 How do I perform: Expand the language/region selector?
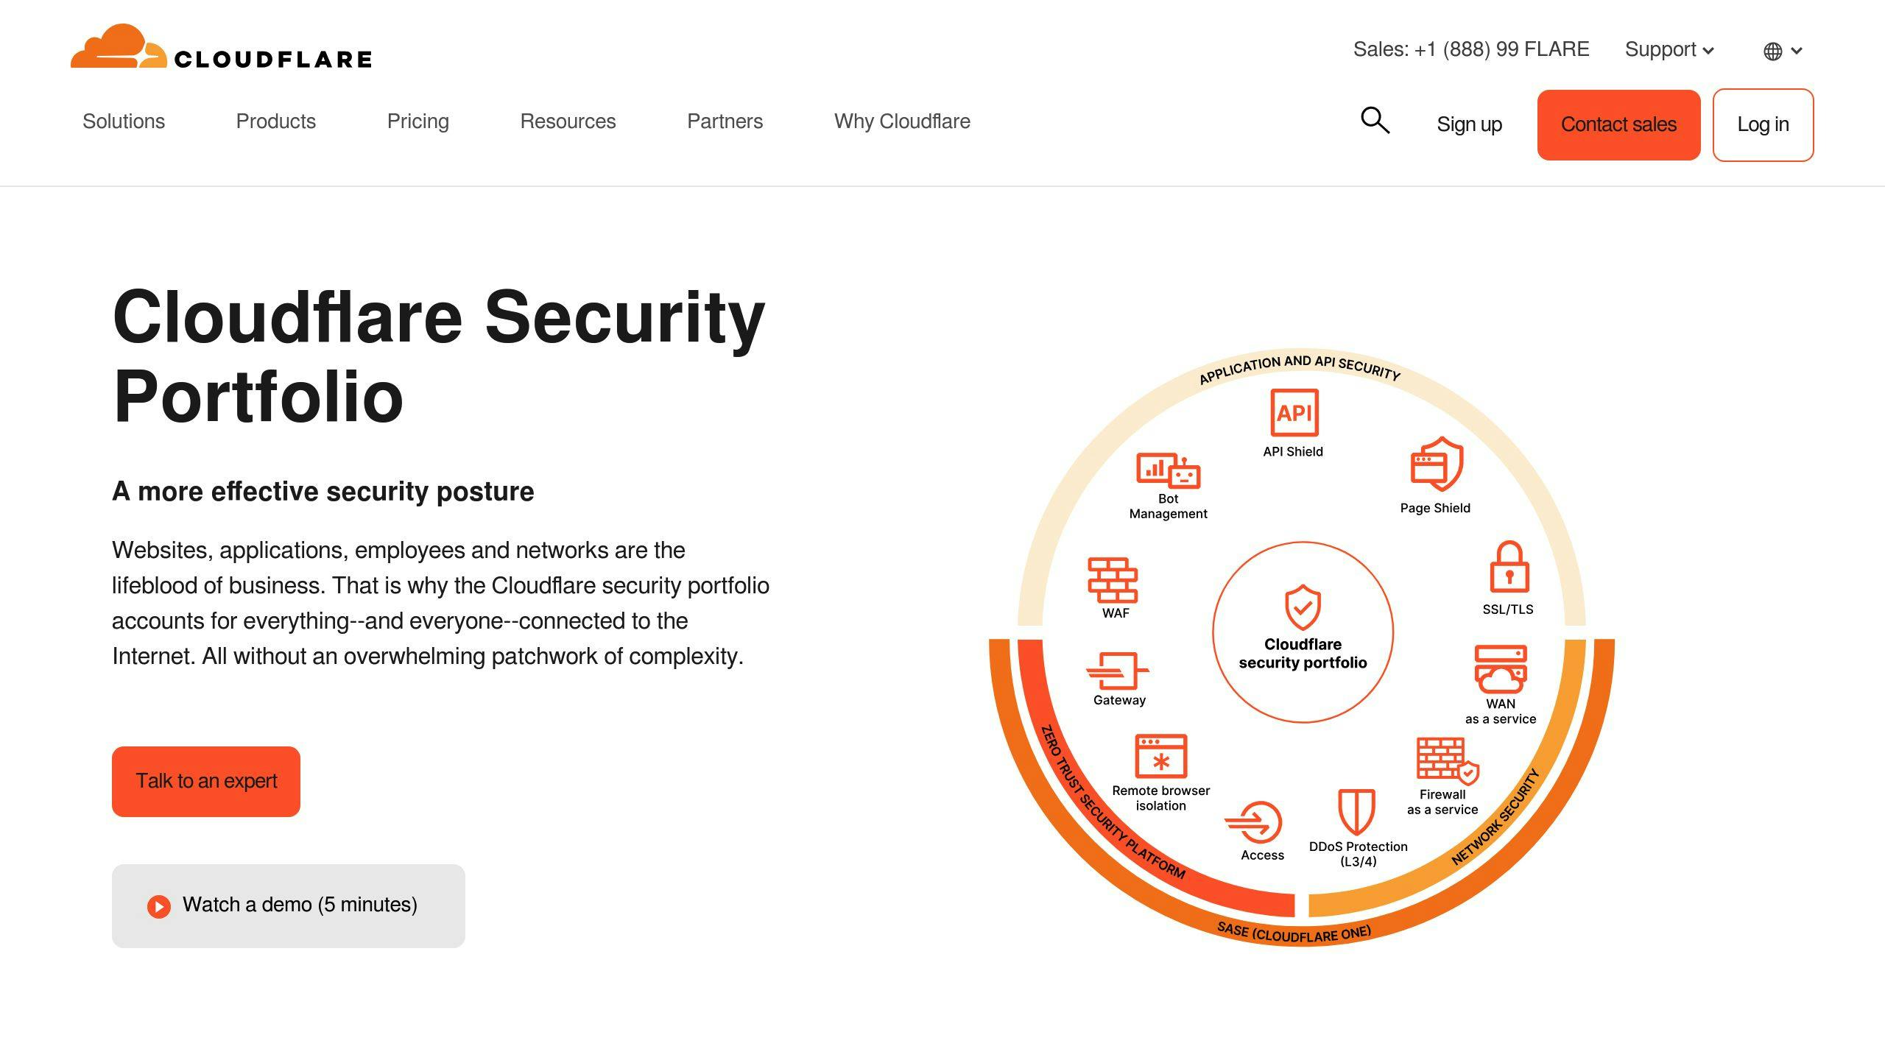pos(1783,51)
